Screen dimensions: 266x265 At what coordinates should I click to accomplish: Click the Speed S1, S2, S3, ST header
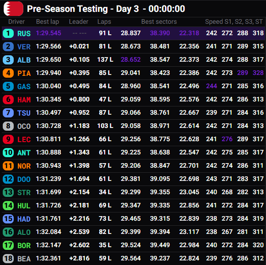click(x=234, y=21)
